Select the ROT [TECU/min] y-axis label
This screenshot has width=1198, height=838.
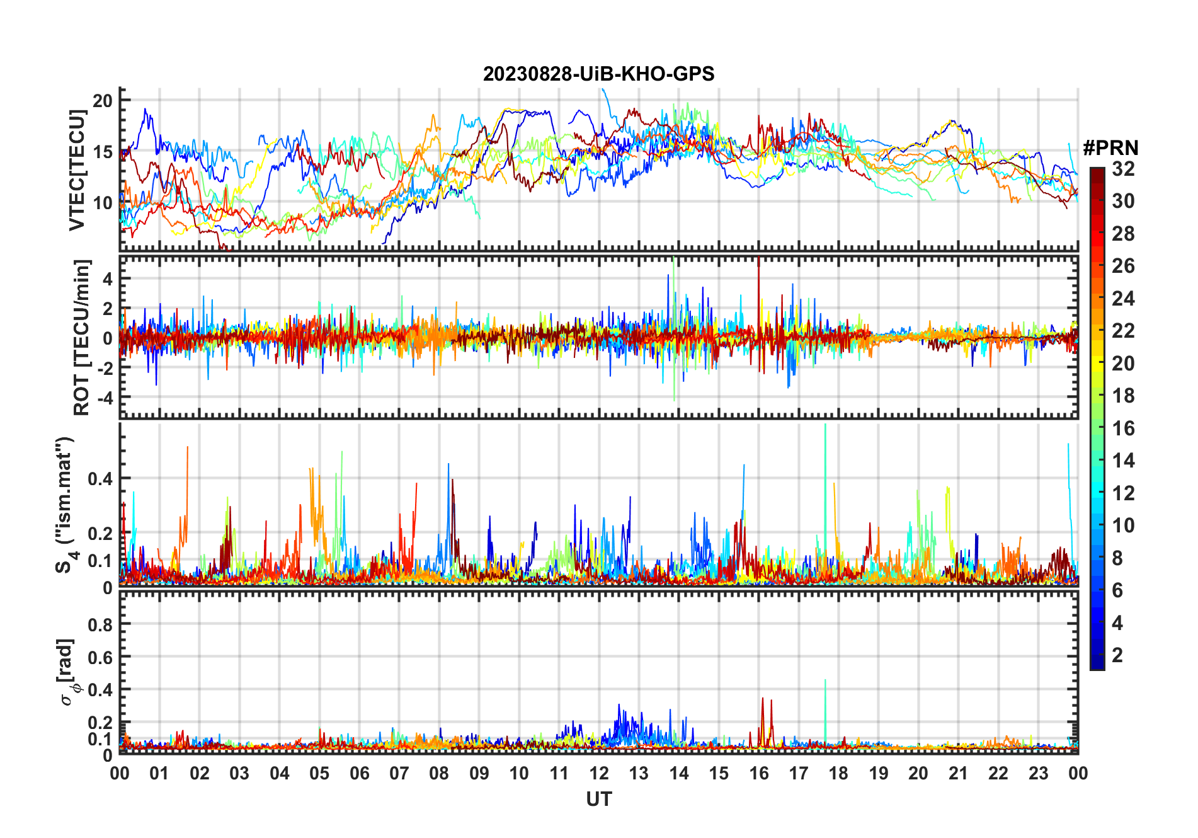(81, 337)
